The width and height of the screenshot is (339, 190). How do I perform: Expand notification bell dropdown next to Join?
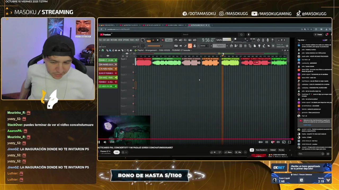point(124,152)
